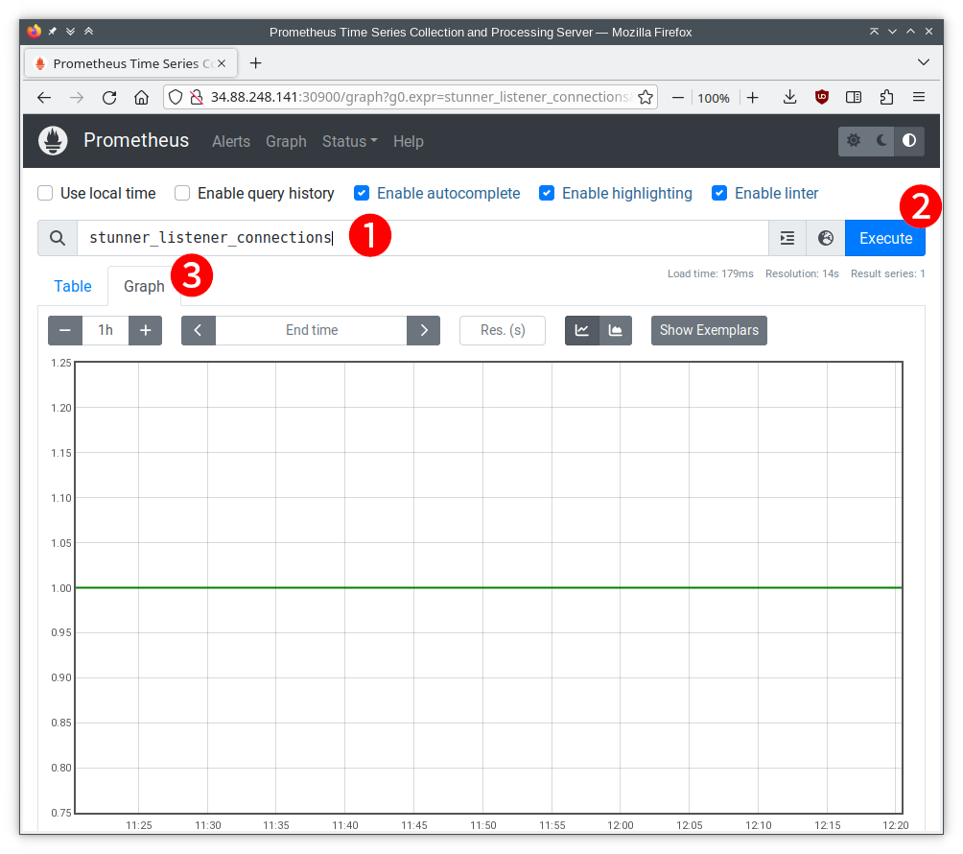The width and height of the screenshot is (963, 854).
Task: Click the 1h range value field
Action: tap(106, 330)
